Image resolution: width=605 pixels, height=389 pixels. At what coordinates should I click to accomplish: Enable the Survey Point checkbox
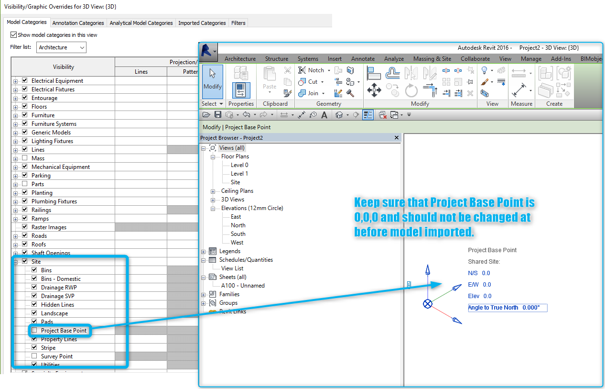tap(34, 356)
